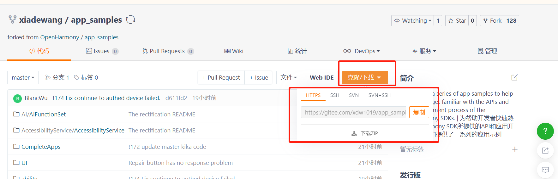Select the HTTPS clone tab
Viewport: 558px width, 179px height.
pos(313,95)
